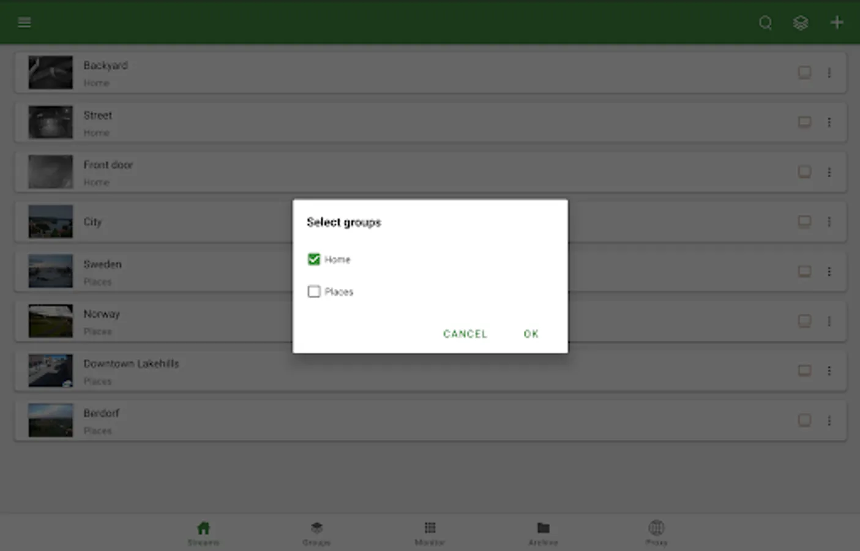Open the Backyard camera thumbnail
860x551 pixels.
point(50,73)
